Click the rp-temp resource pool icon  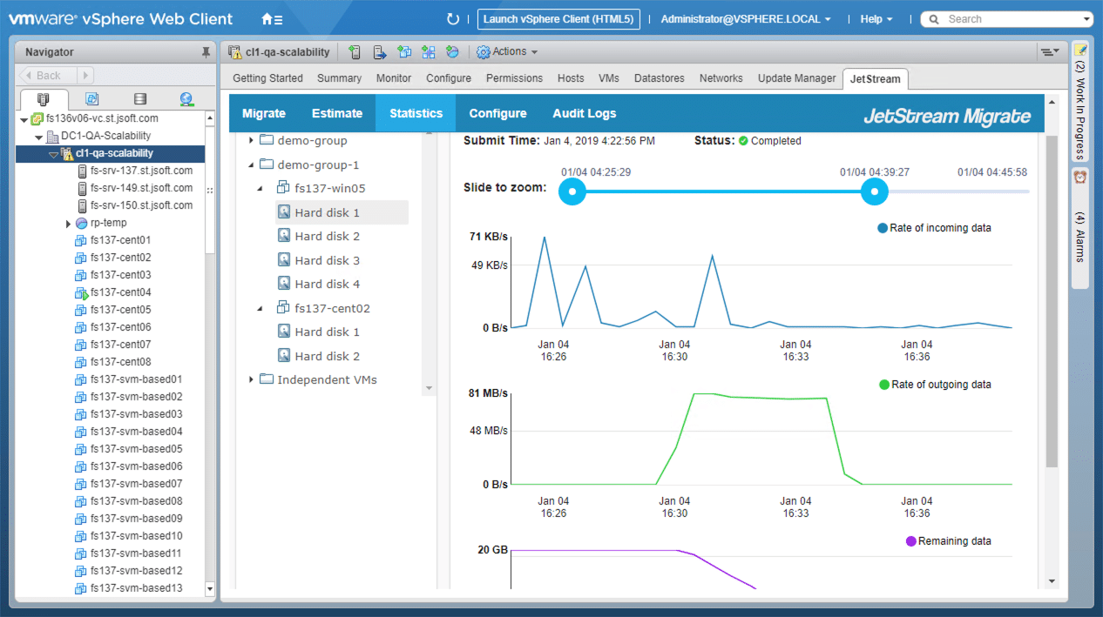pyautogui.click(x=82, y=223)
